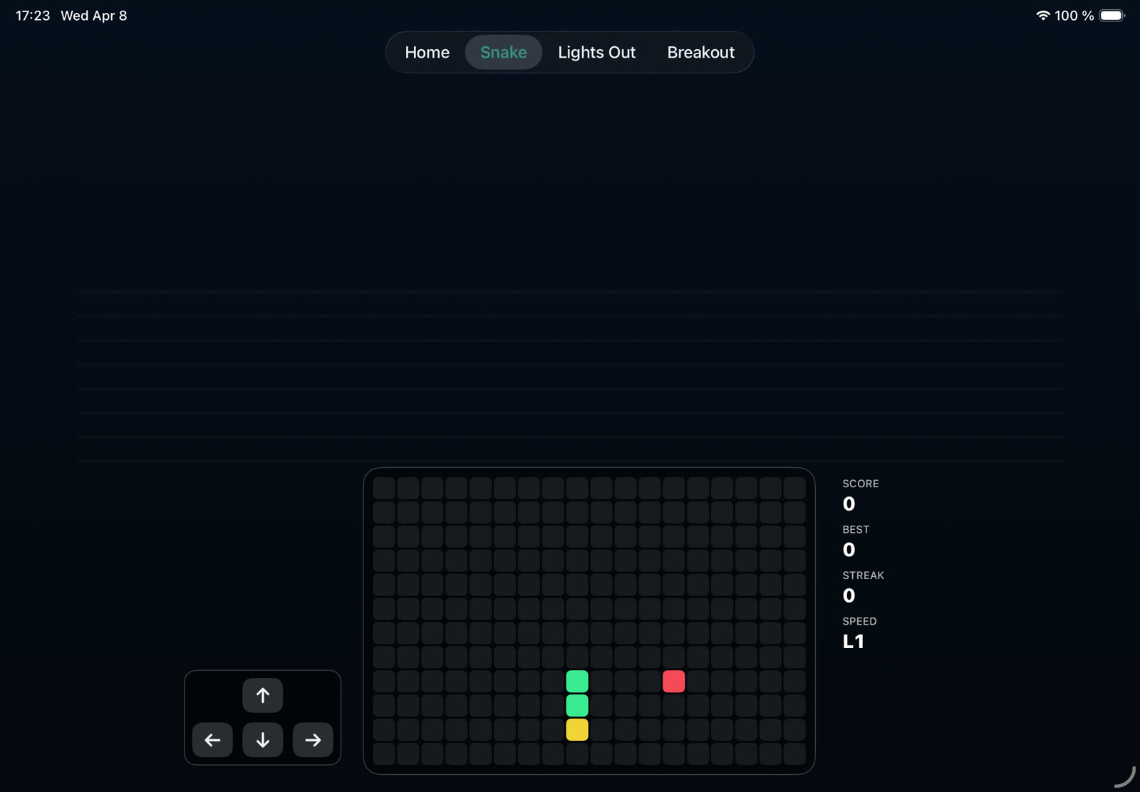The width and height of the screenshot is (1140, 792).
Task: Tap the date Wed Apr 8
Action: [93, 16]
